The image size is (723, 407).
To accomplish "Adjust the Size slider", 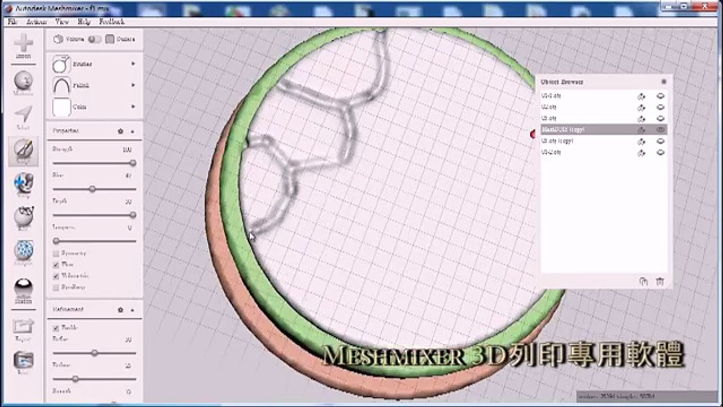I will point(94,189).
